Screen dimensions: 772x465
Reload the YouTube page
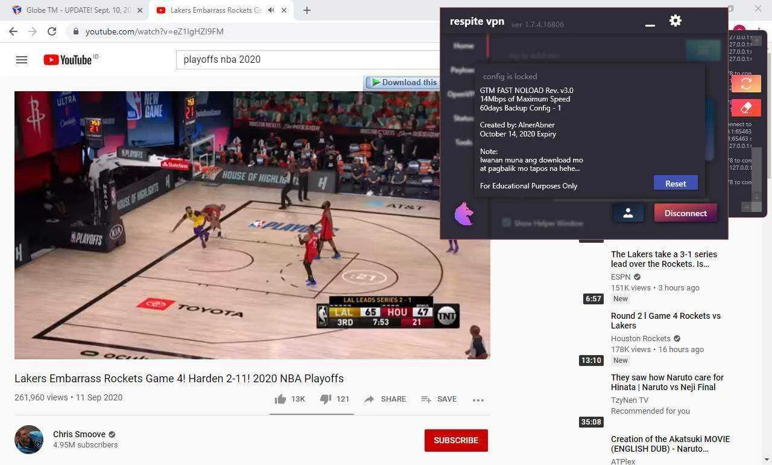pyautogui.click(x=52, y=31)
